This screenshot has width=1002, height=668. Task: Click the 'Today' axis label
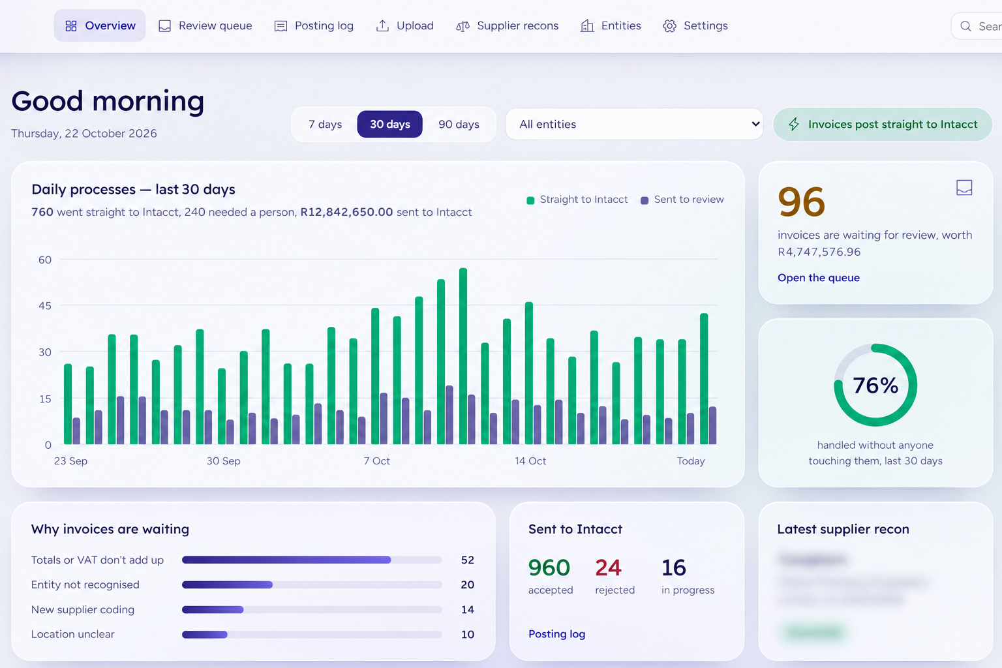tap(691, 461)
